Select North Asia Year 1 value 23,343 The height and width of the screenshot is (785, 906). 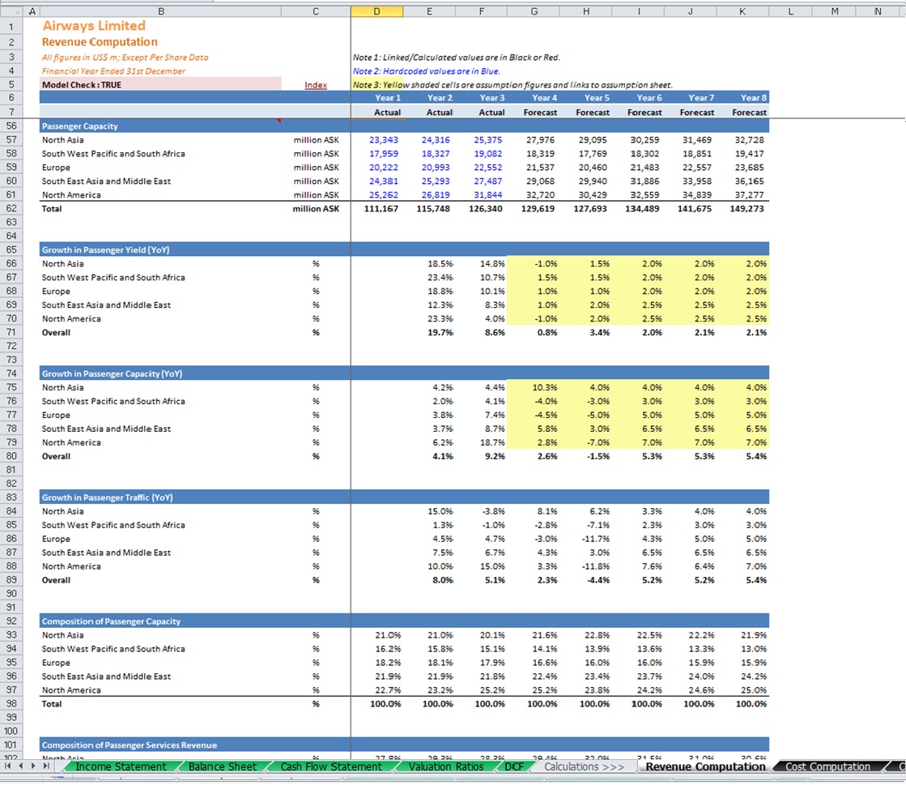click(376, 140)
